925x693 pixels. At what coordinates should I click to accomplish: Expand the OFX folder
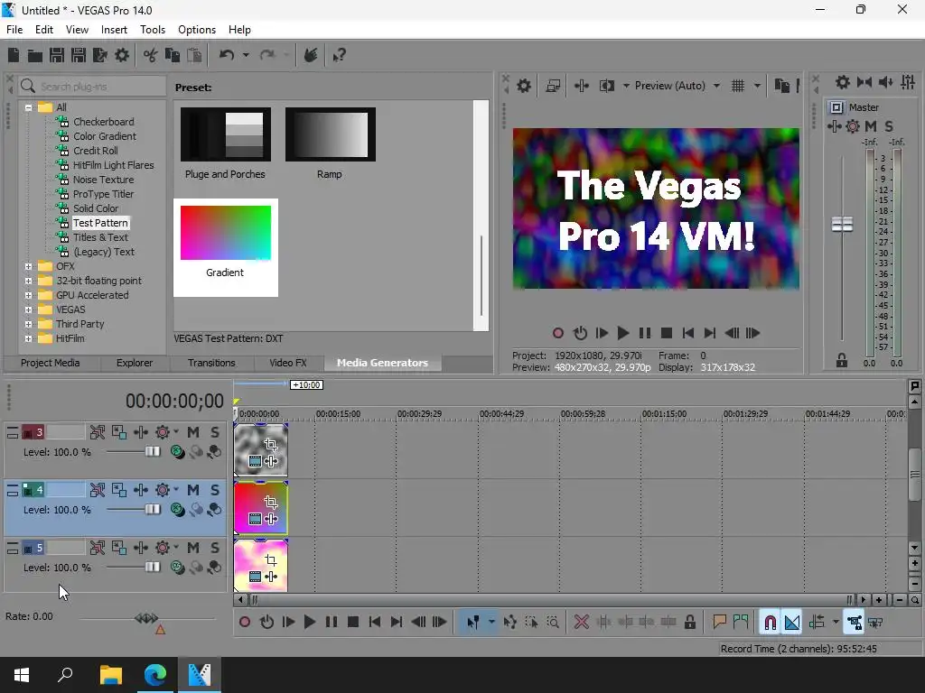[x=28, y=266]
